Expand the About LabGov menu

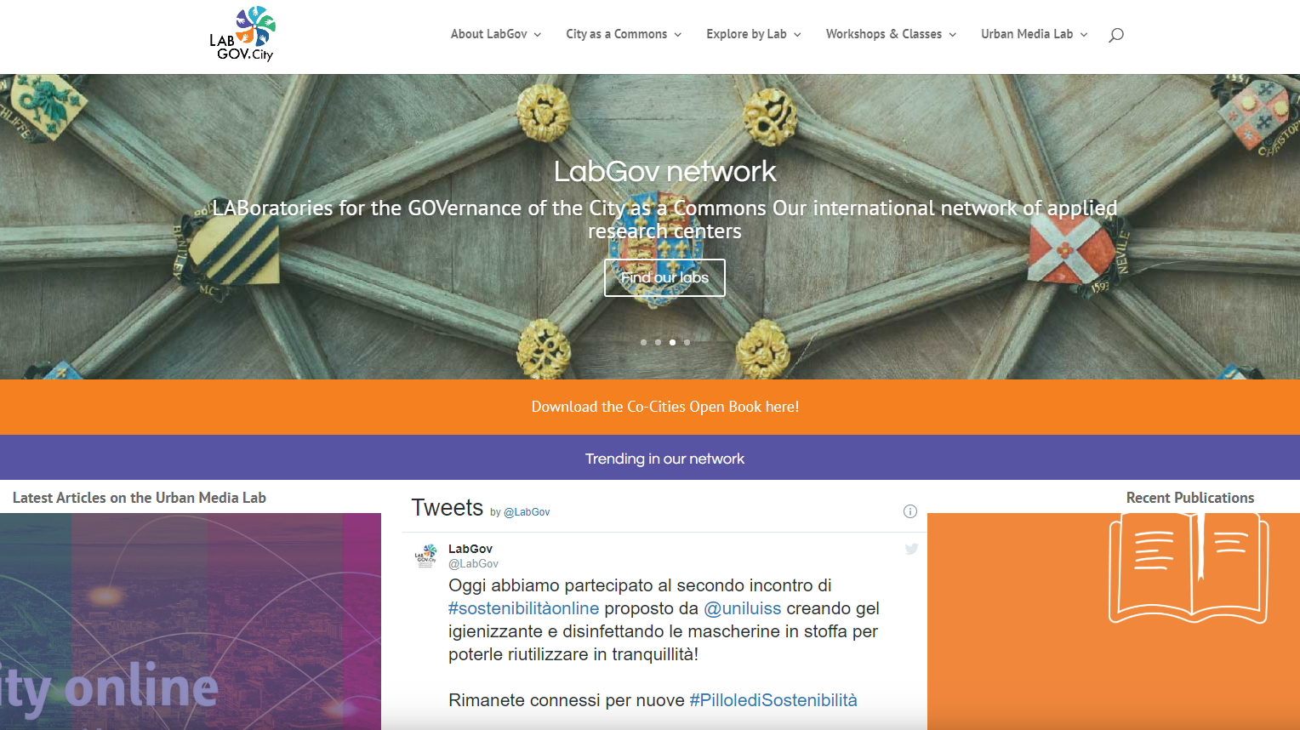(x=496, y=34)
